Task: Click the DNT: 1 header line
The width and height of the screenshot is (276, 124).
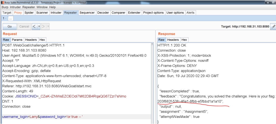Action: pyautogui.click(x=8, y=101)
